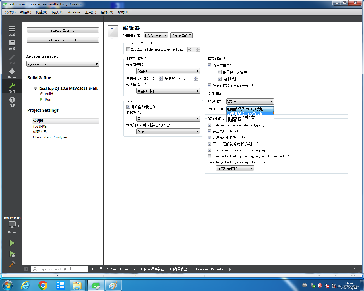Uncheck 清除空白(C) in 保存时清理

(209, 65)
